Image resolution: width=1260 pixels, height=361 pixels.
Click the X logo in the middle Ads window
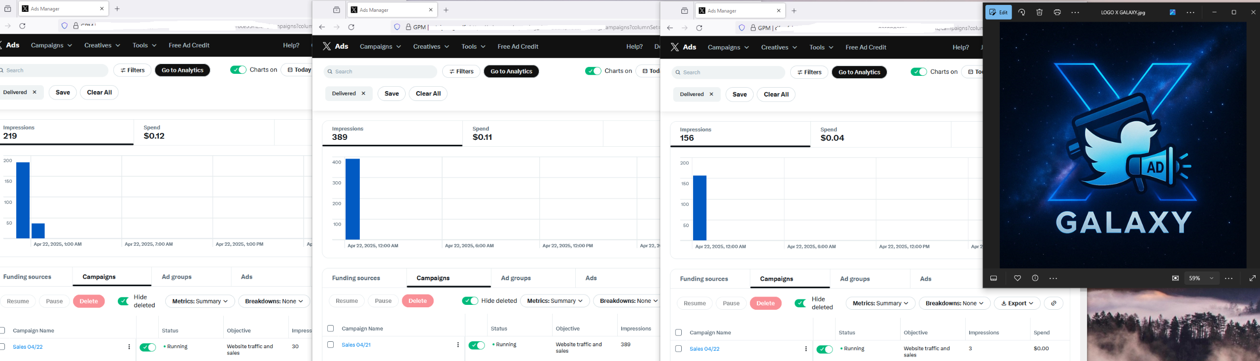(x=327, y=46)
